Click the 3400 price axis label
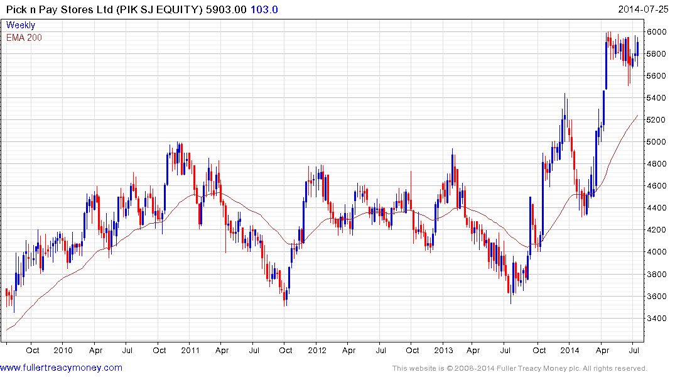The height and width of the screenshot is (377, 675). pyautogui.click(x=656, y=319)
